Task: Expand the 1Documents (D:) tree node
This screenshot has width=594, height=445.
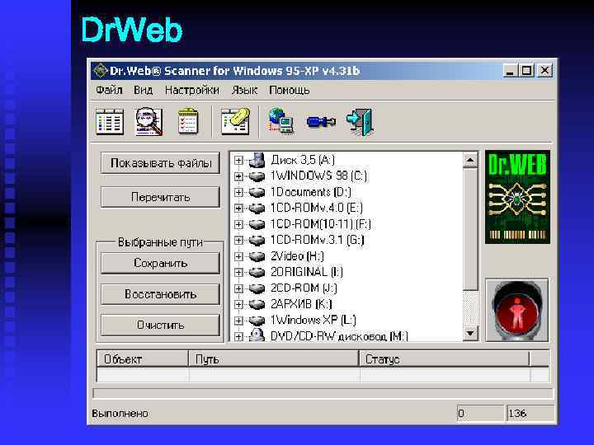Action: (238, 192)
